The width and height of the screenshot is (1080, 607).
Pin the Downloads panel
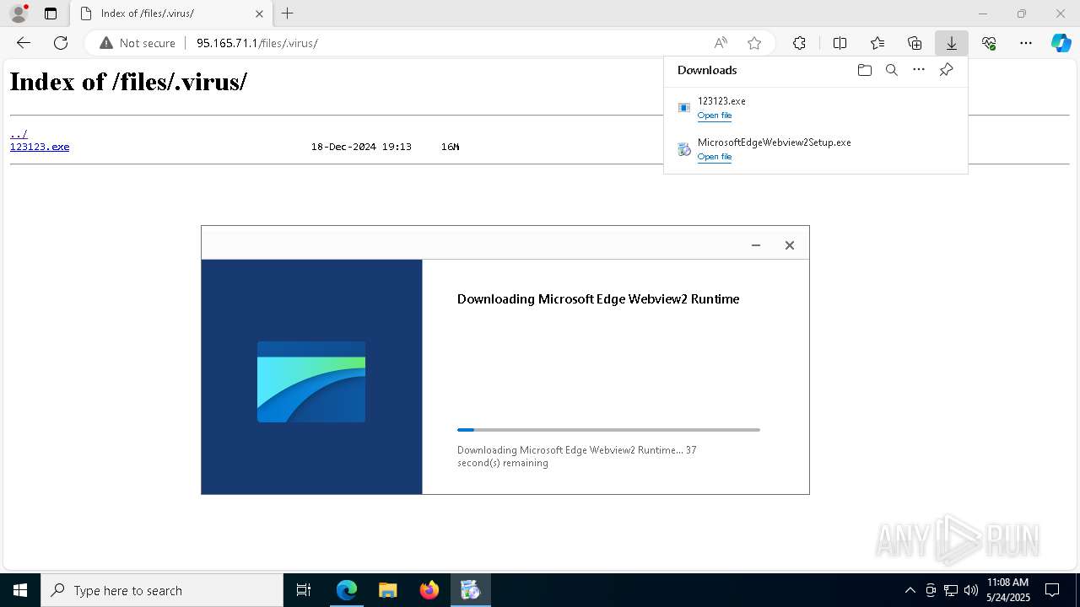(x=946, y=70)
